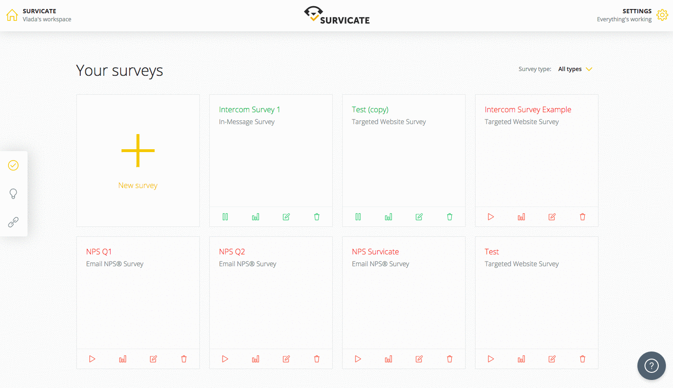Pause the Test (copy) survey
The image size is (673, 388).
coord(358,217)
